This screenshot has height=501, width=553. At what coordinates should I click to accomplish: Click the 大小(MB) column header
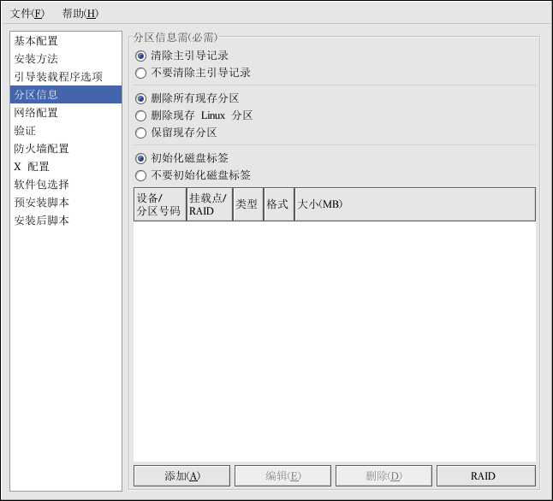(414, 205)
